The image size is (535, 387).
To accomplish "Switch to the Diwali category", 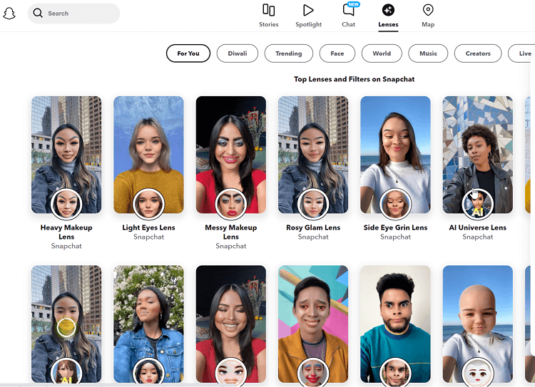I will click(x=238, y=53).
